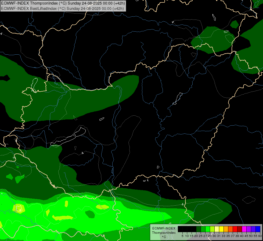Screen dimensions: 263x241
Task: Select the bright green 27-29 legend swatch
Action: [208, 229]
